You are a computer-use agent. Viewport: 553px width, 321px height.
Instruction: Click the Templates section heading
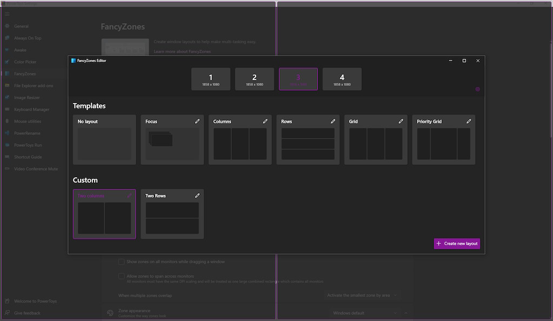89,106
